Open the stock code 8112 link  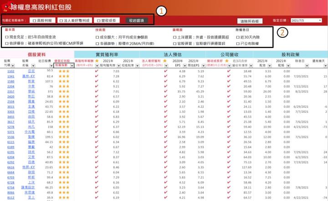[x=11, y=198]
